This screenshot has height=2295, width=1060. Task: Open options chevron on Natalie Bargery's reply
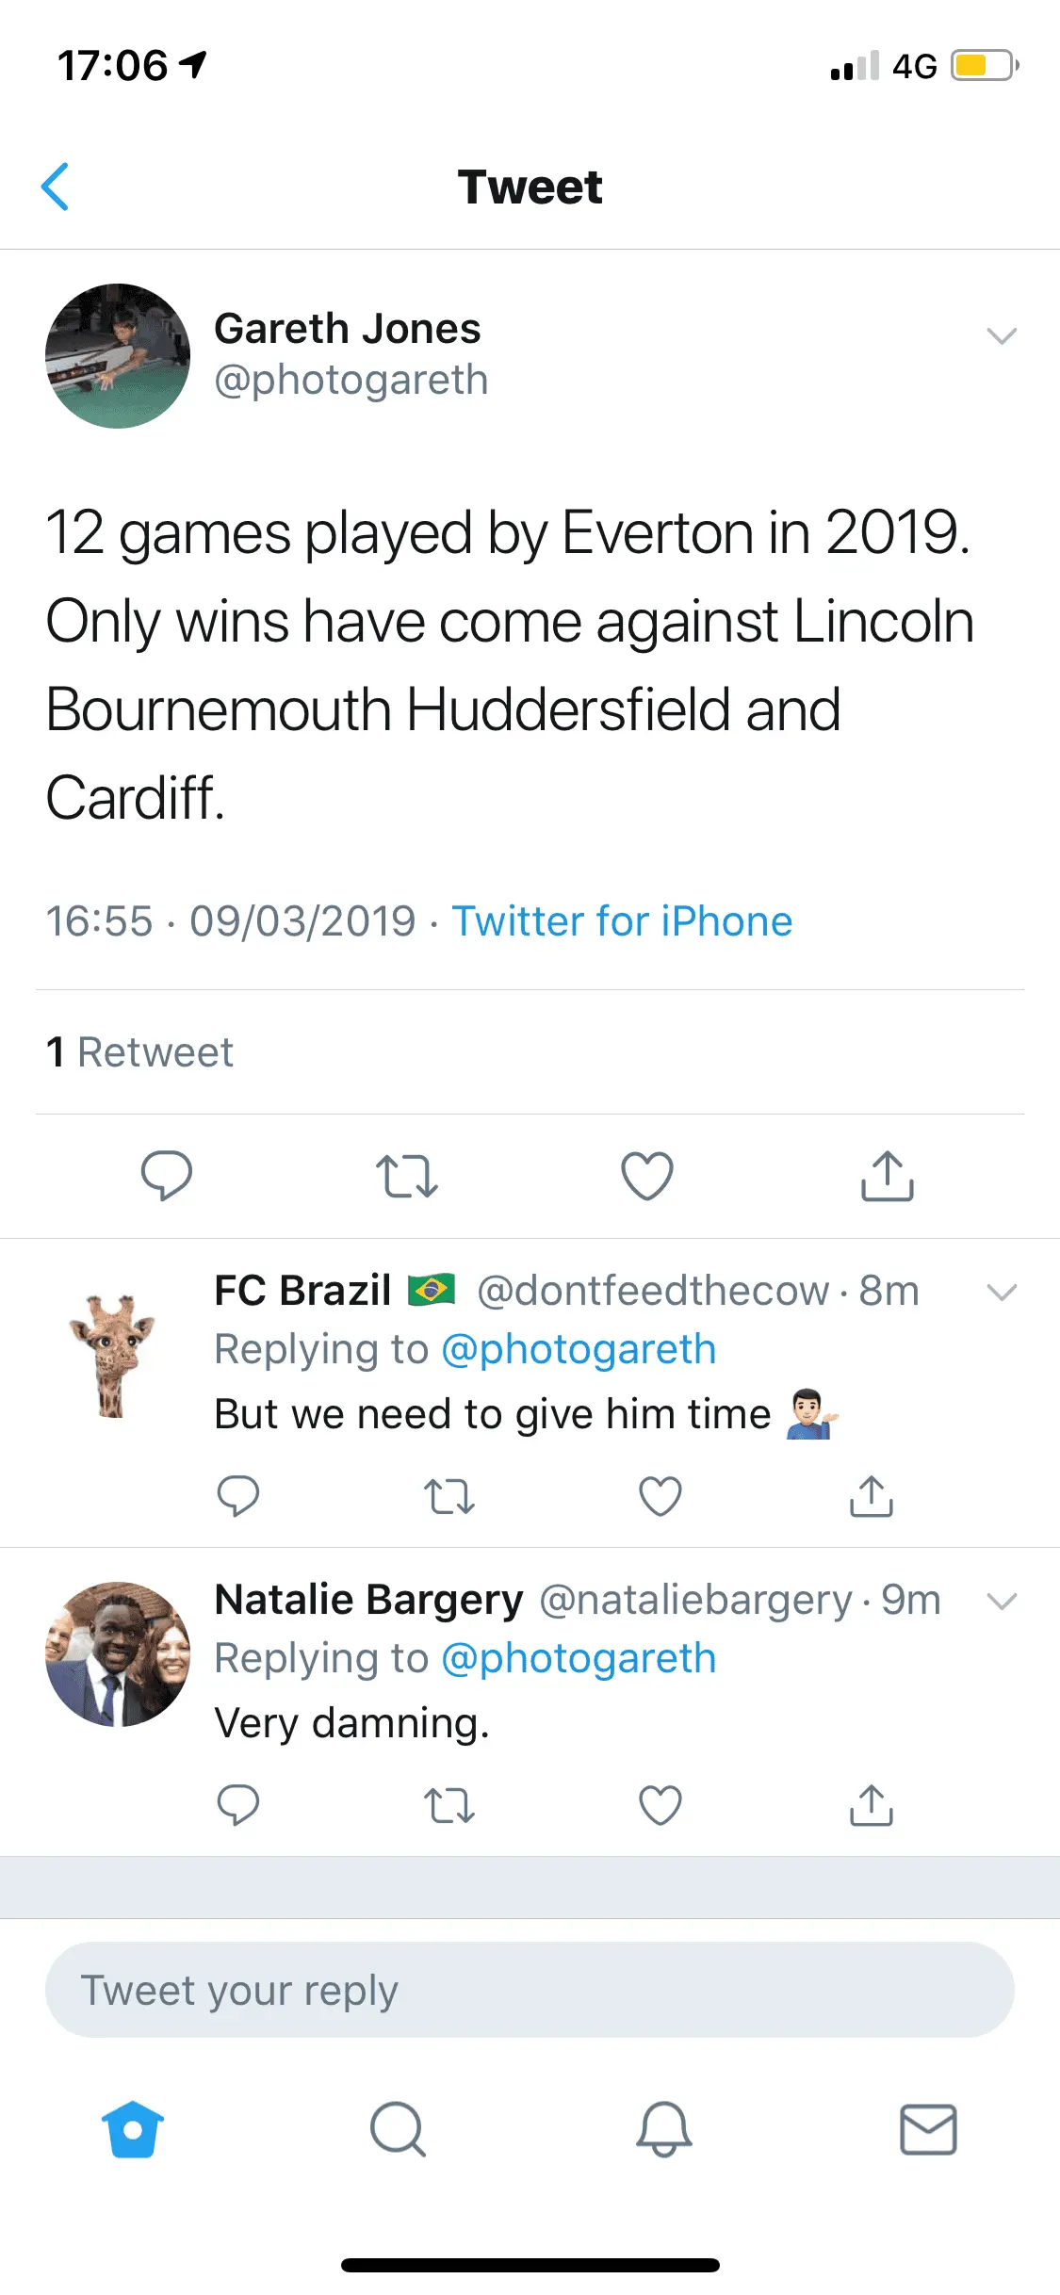(x=1001, y=1601)
